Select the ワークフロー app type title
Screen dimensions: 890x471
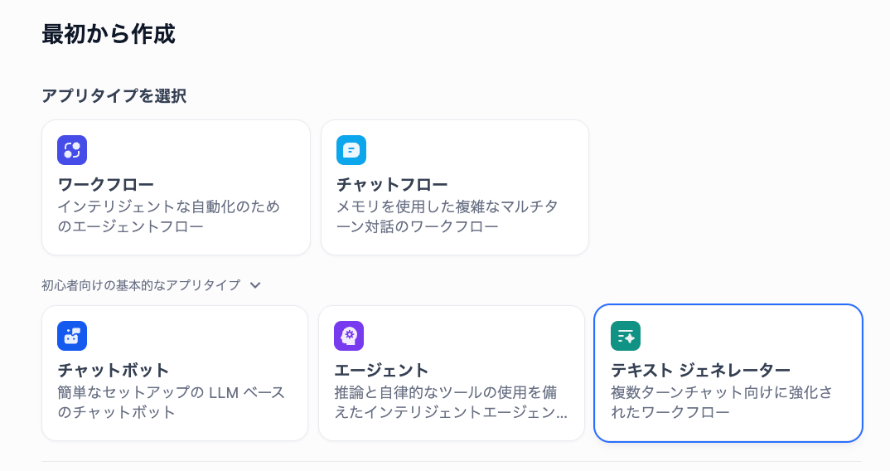coord(106,184)
